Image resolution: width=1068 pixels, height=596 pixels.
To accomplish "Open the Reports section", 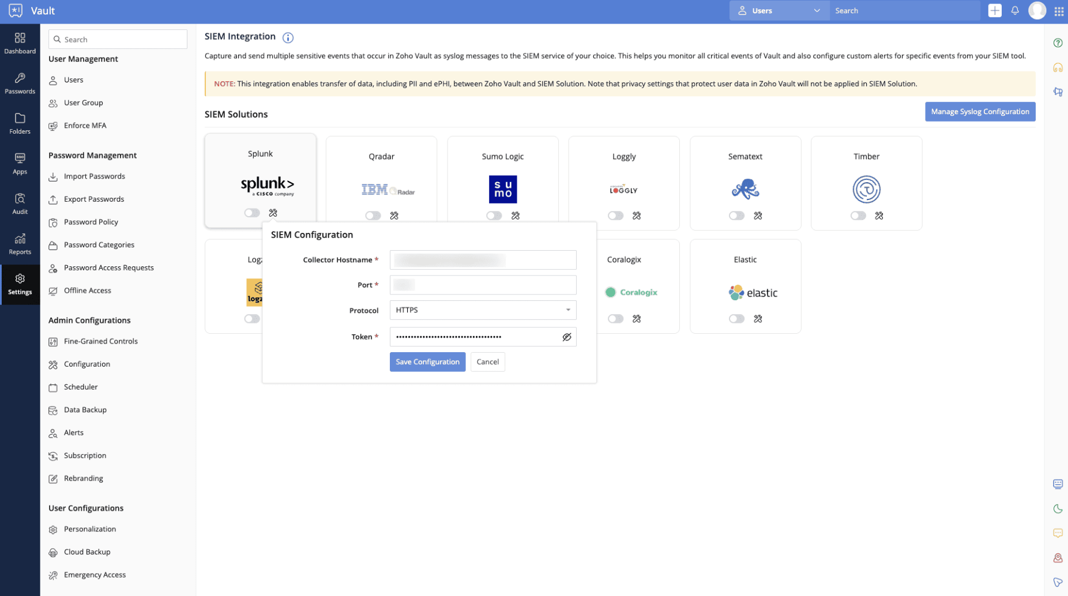I will tap(20, 244).
